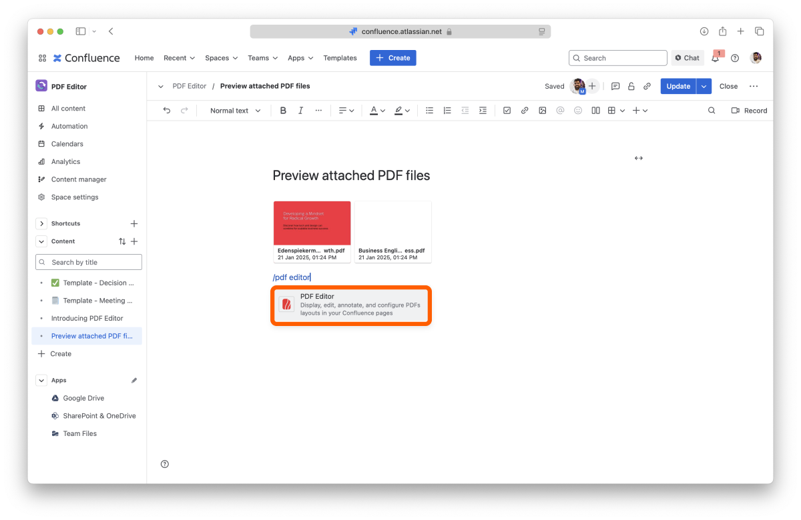Insert an action item checkbox
Viewport: 801px width, 520px height.
(507, 111)
